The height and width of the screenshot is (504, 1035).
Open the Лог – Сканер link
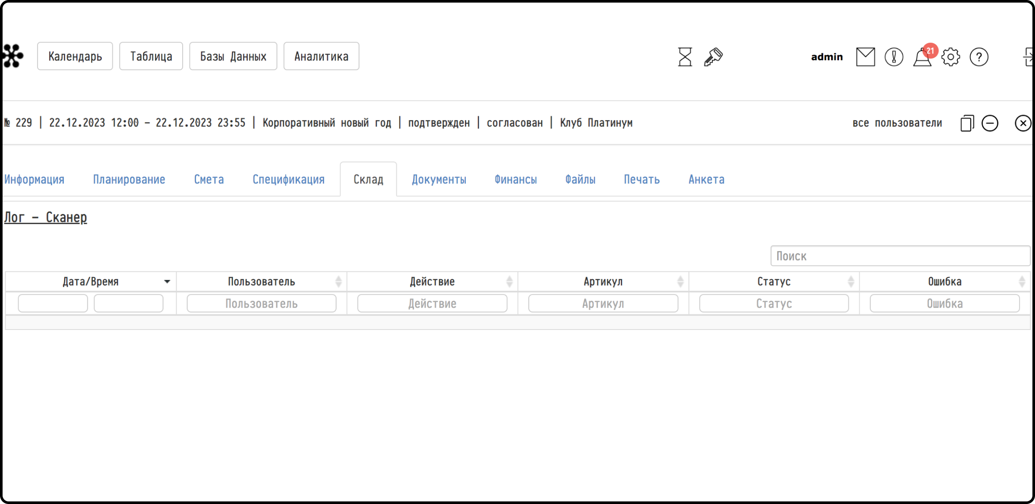click(x=46, y=218)
